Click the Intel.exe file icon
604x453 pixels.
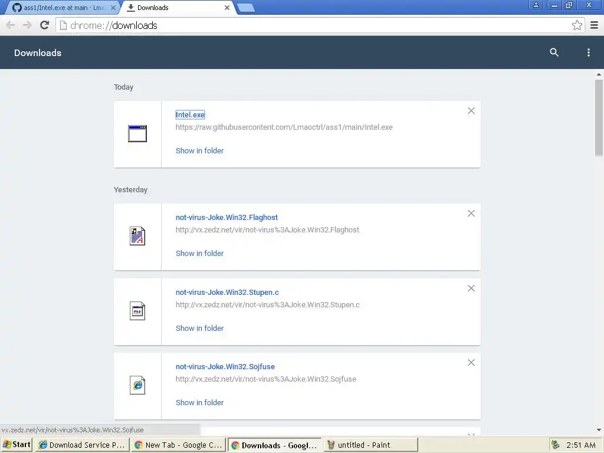[x=137, y=134]
